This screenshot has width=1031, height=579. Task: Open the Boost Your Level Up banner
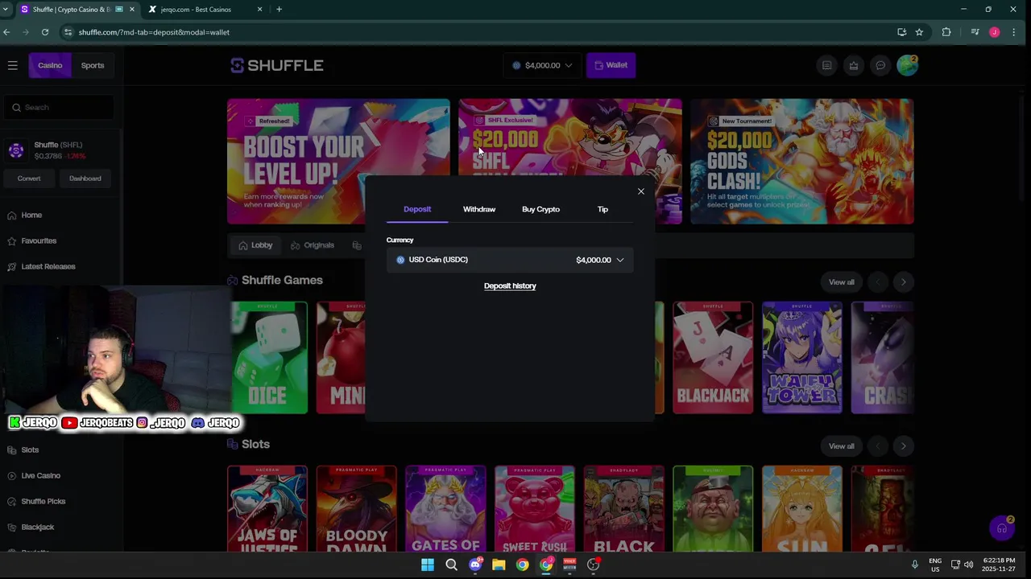tap(338, 161)
